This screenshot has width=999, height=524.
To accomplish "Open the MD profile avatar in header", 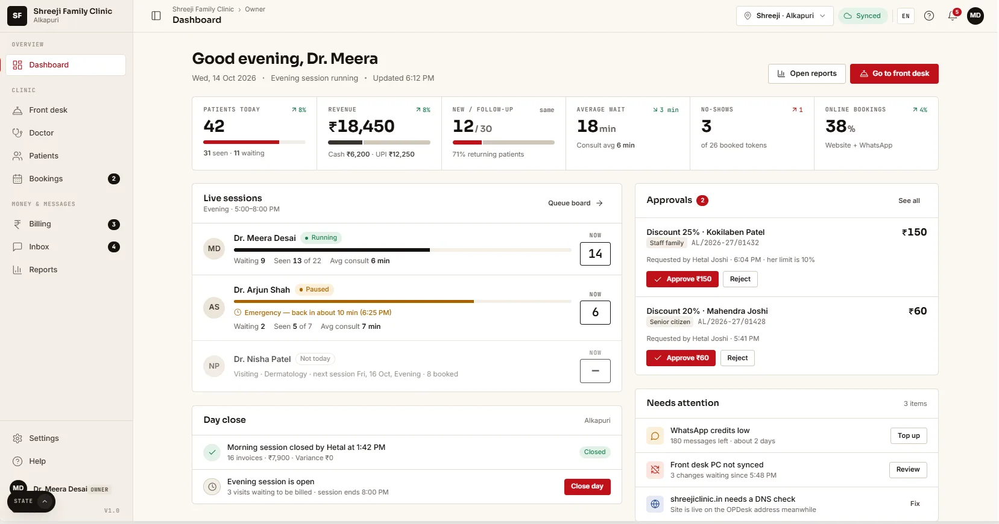I will coord(975,16).
